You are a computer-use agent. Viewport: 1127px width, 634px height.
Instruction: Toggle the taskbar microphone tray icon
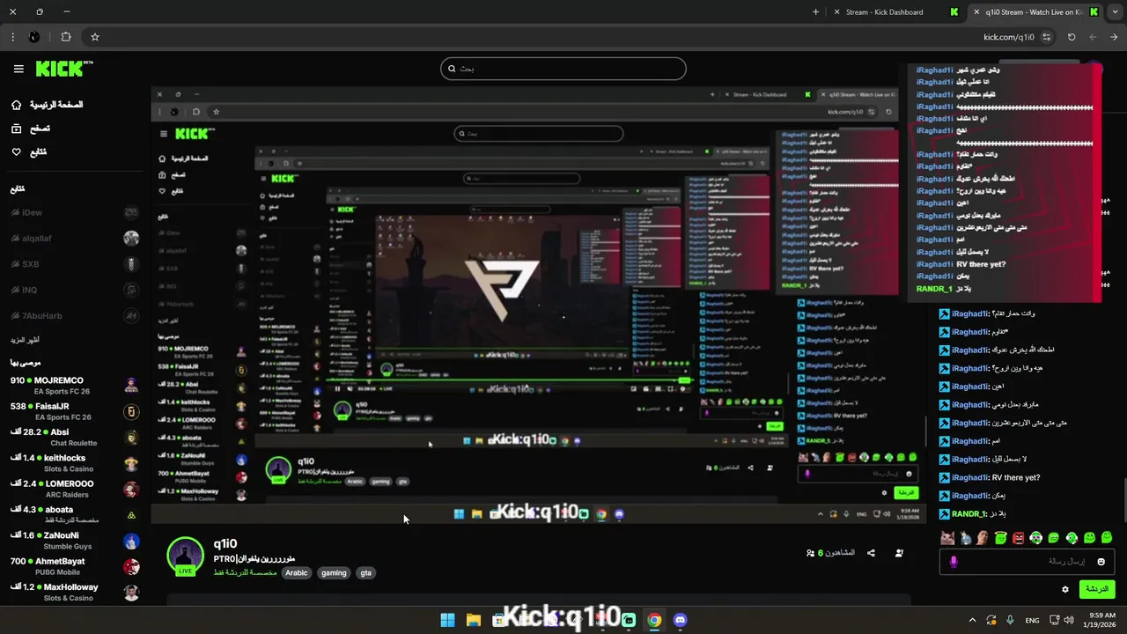[1010, 620]
